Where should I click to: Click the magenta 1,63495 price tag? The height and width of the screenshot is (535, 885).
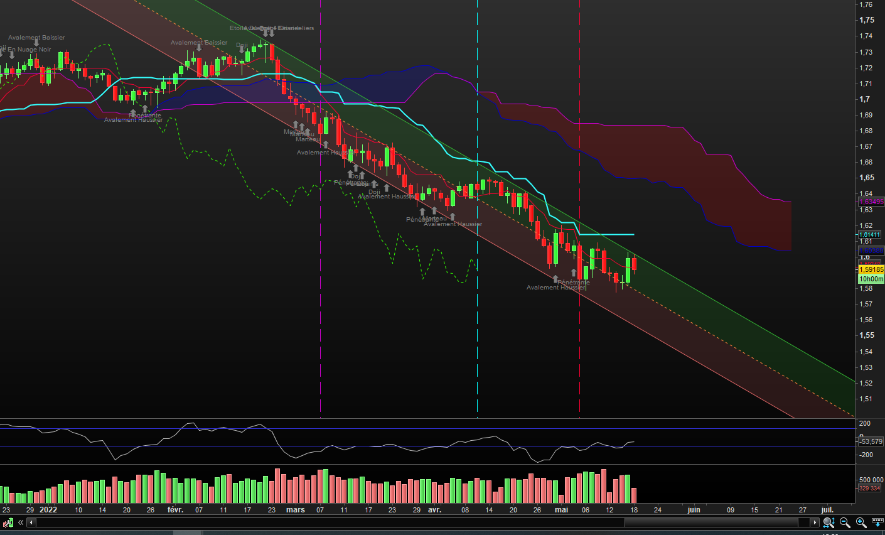click(871, 202)
